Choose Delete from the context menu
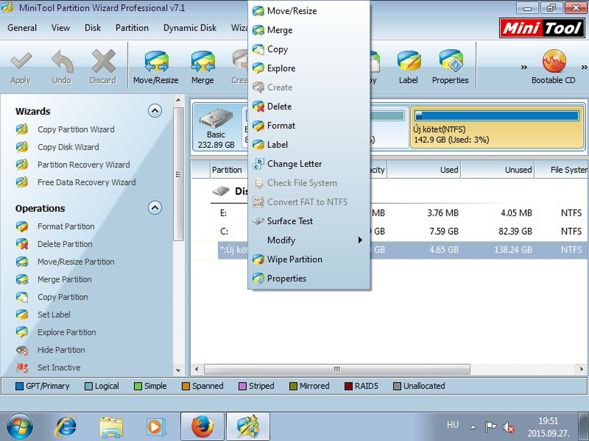 point(309,107)
